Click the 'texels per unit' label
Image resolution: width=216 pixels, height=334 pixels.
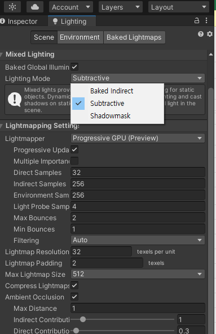coord(156,251)
